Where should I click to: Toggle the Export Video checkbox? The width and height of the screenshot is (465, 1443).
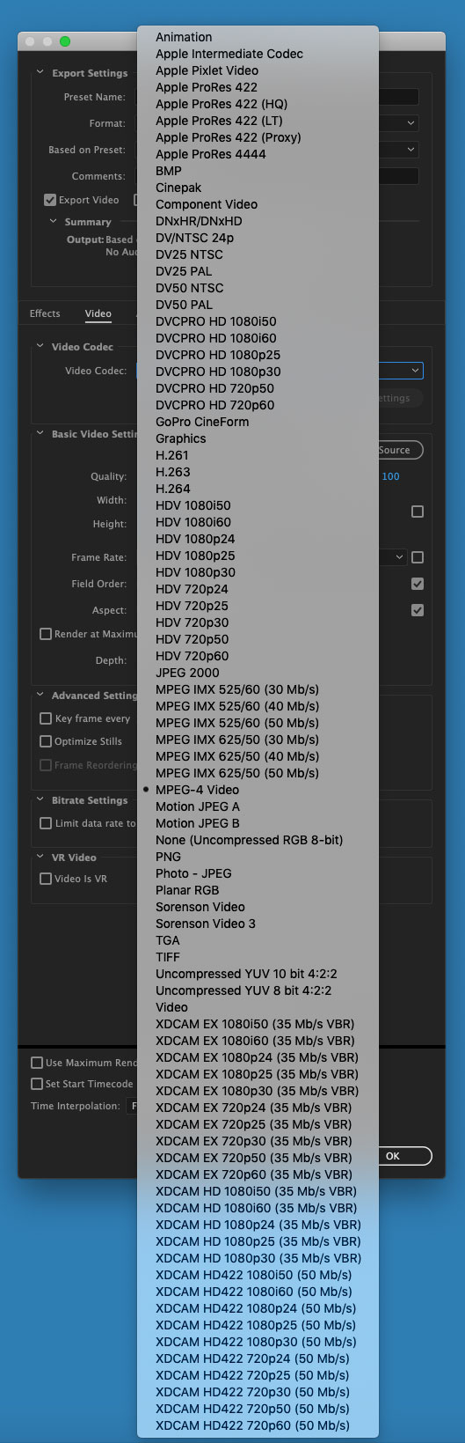point(50,200)
